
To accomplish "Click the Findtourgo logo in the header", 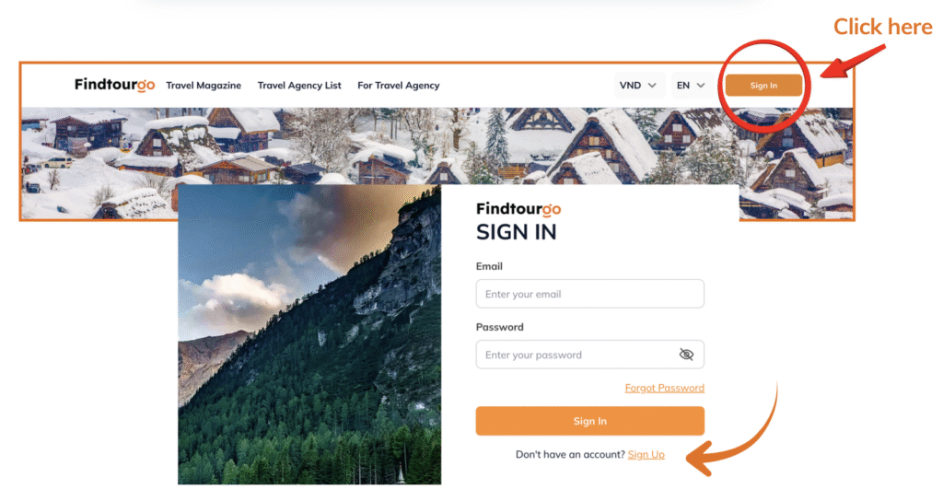I will coord(114,85).
